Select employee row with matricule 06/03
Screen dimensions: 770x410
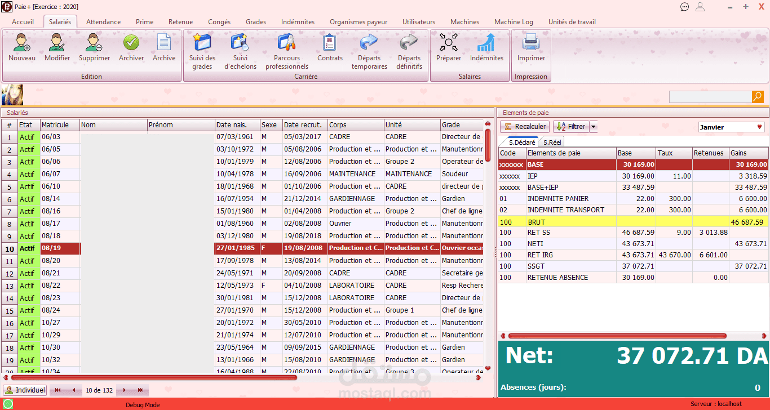click(242, 137)
